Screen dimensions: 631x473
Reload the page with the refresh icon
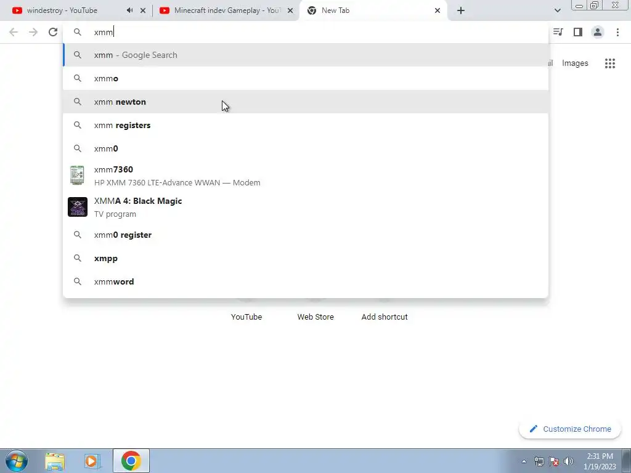coord(53,32)
